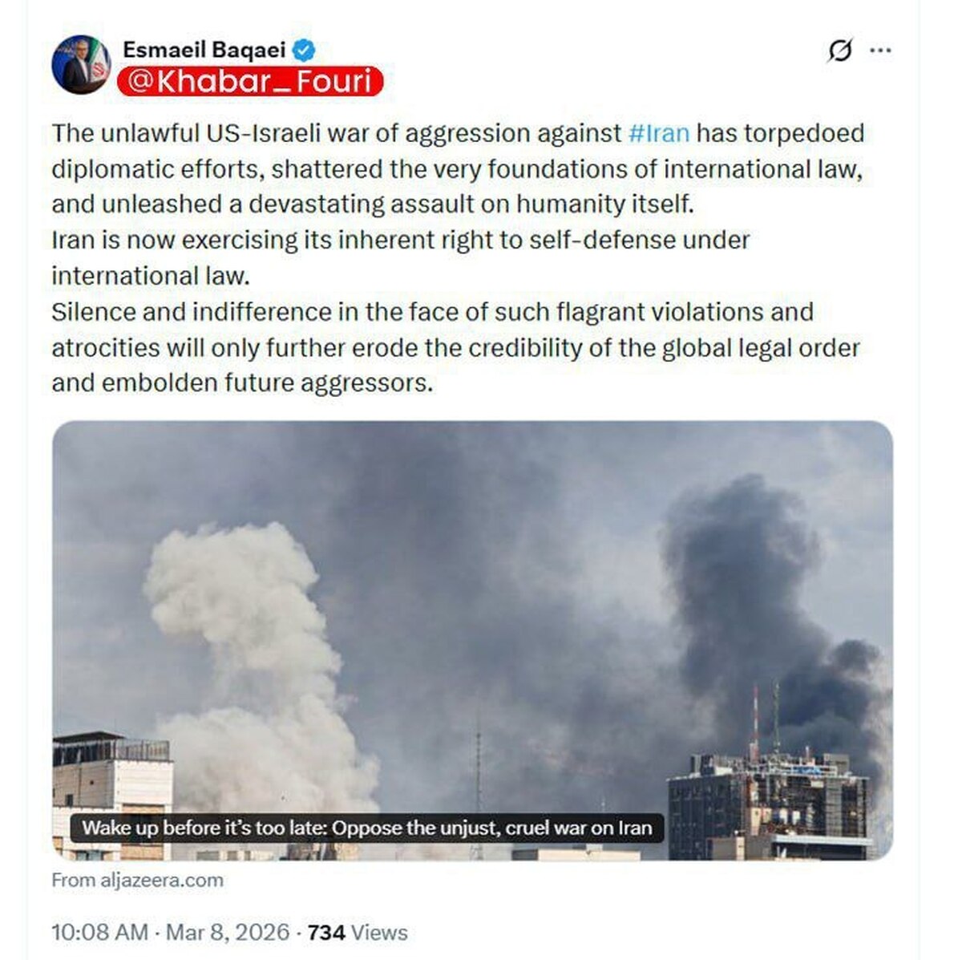Click the blue verified badge
Image resolution: width=962 pixels, height=960 pixels.
click(x=304, y=51)
